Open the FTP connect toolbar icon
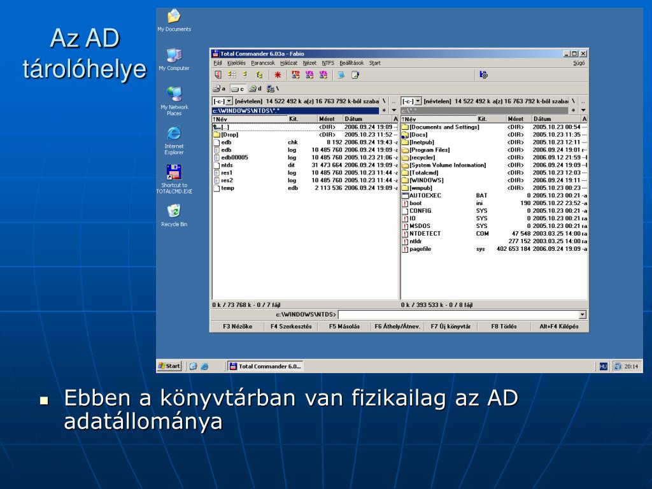 (295, 75)
